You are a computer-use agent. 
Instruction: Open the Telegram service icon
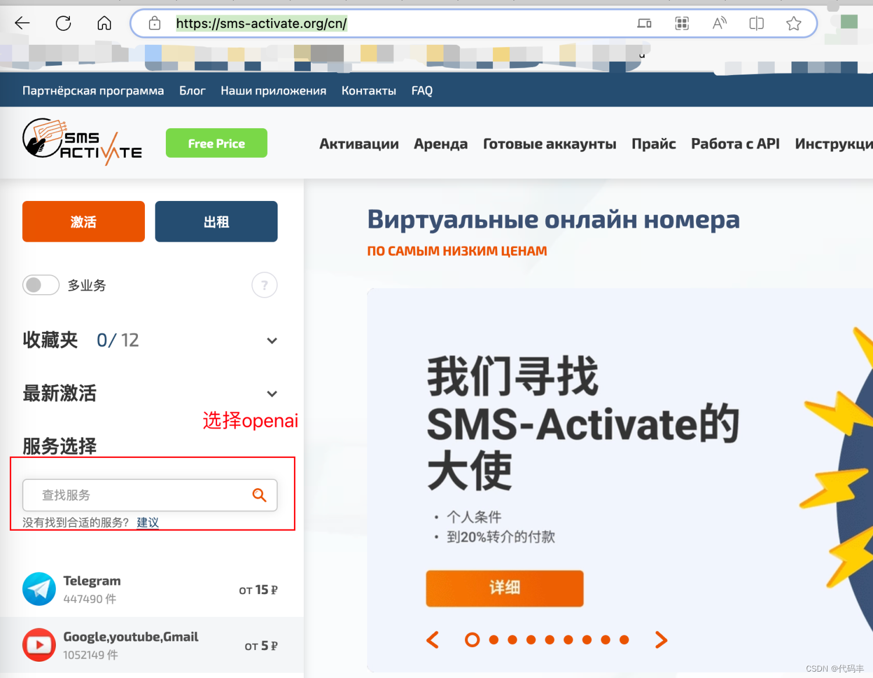pos(39,589)
